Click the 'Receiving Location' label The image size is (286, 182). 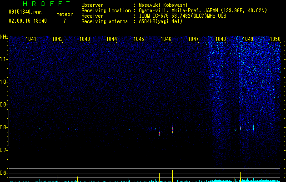click(106, 10)
